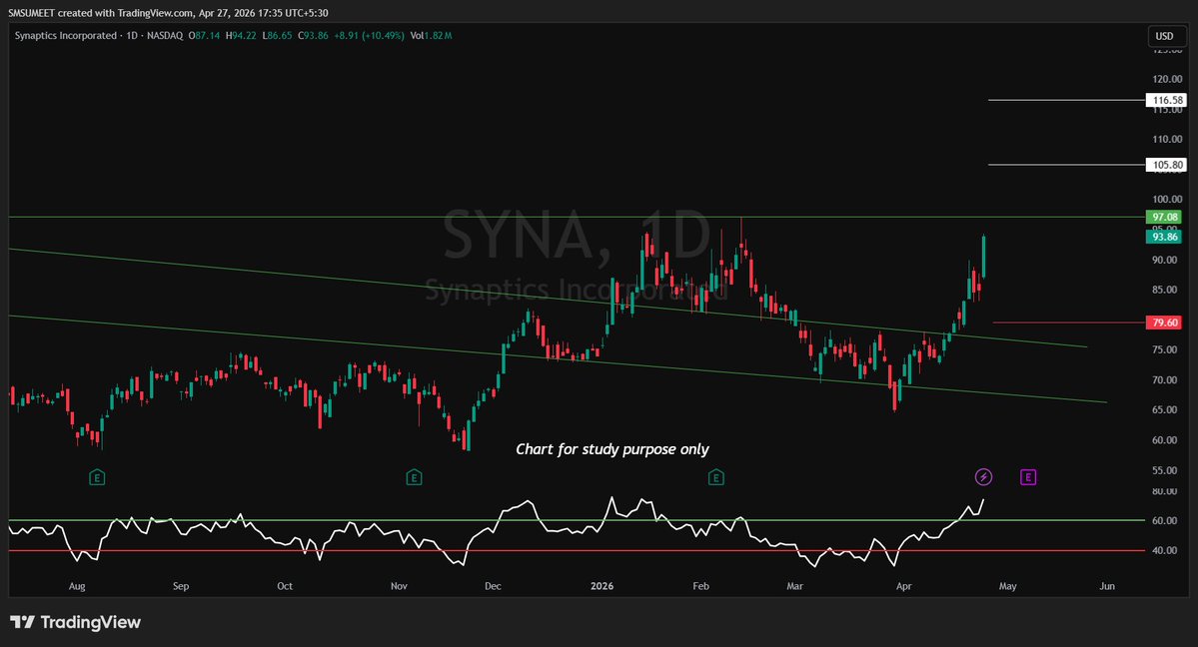Click the purple lightning event icon

983,476
